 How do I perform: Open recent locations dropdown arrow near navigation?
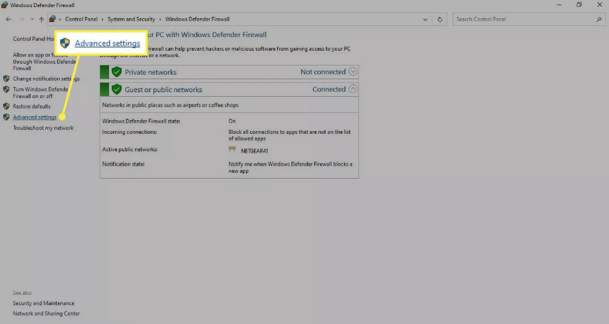32,19
